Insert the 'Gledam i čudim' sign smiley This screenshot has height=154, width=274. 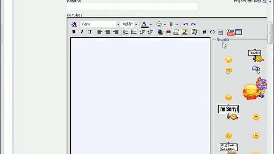[x=229, y=148]
